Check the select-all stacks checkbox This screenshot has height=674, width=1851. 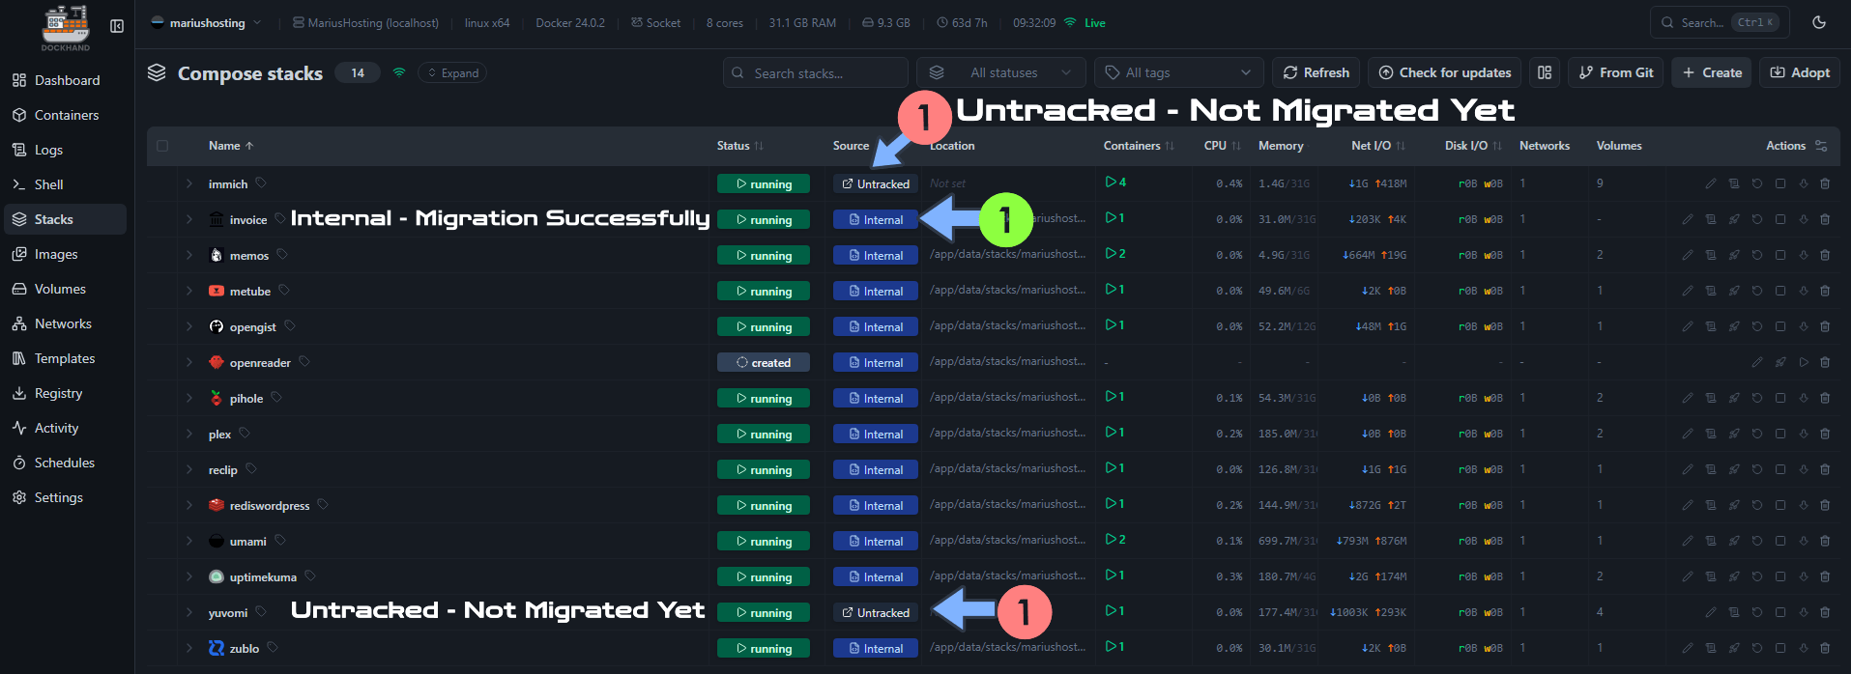(x=162, y=146)
